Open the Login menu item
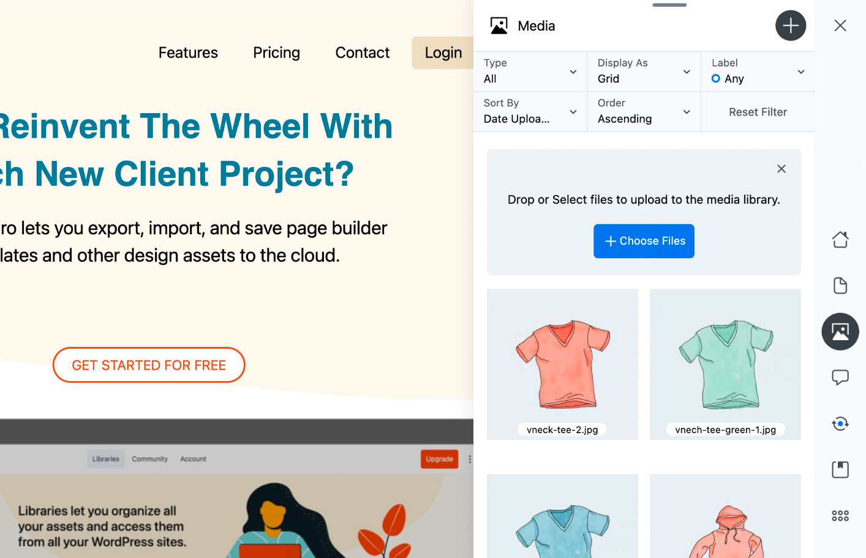Screen dimensions: 866x558 [443, 53]
